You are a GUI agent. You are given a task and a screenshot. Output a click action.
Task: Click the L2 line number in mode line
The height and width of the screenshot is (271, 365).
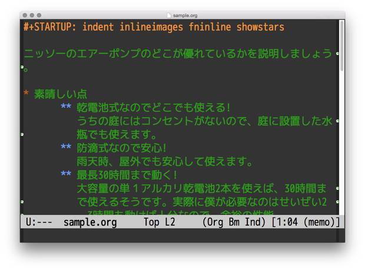pos(170,222)
